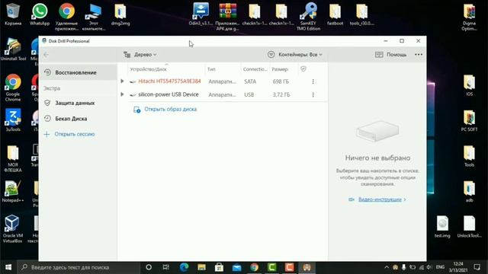The image size is (488, 274).
Task: Open Oracle VM VirtualBox desktop shortcut
Action: 13,228
